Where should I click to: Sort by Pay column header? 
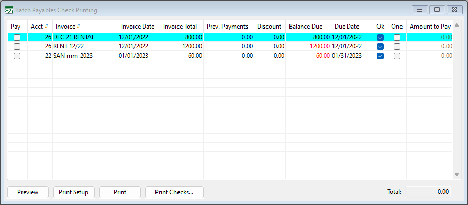17,26
